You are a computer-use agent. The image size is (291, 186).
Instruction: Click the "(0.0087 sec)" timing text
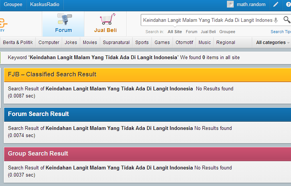21,96
